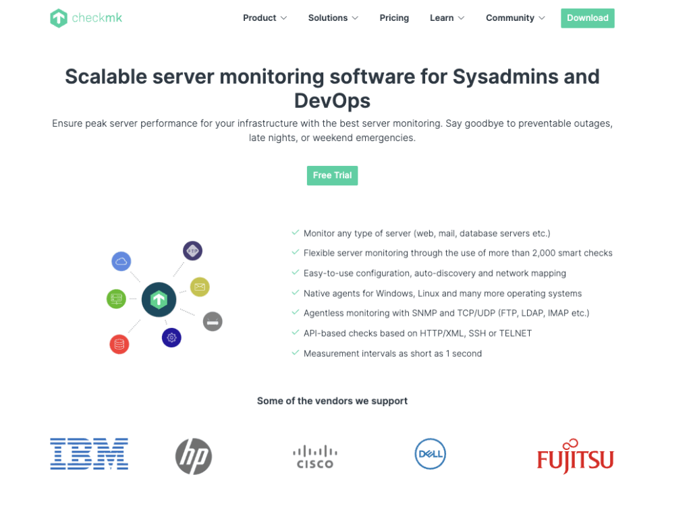Click the Dell vendor logo

[x=430, y=454]
